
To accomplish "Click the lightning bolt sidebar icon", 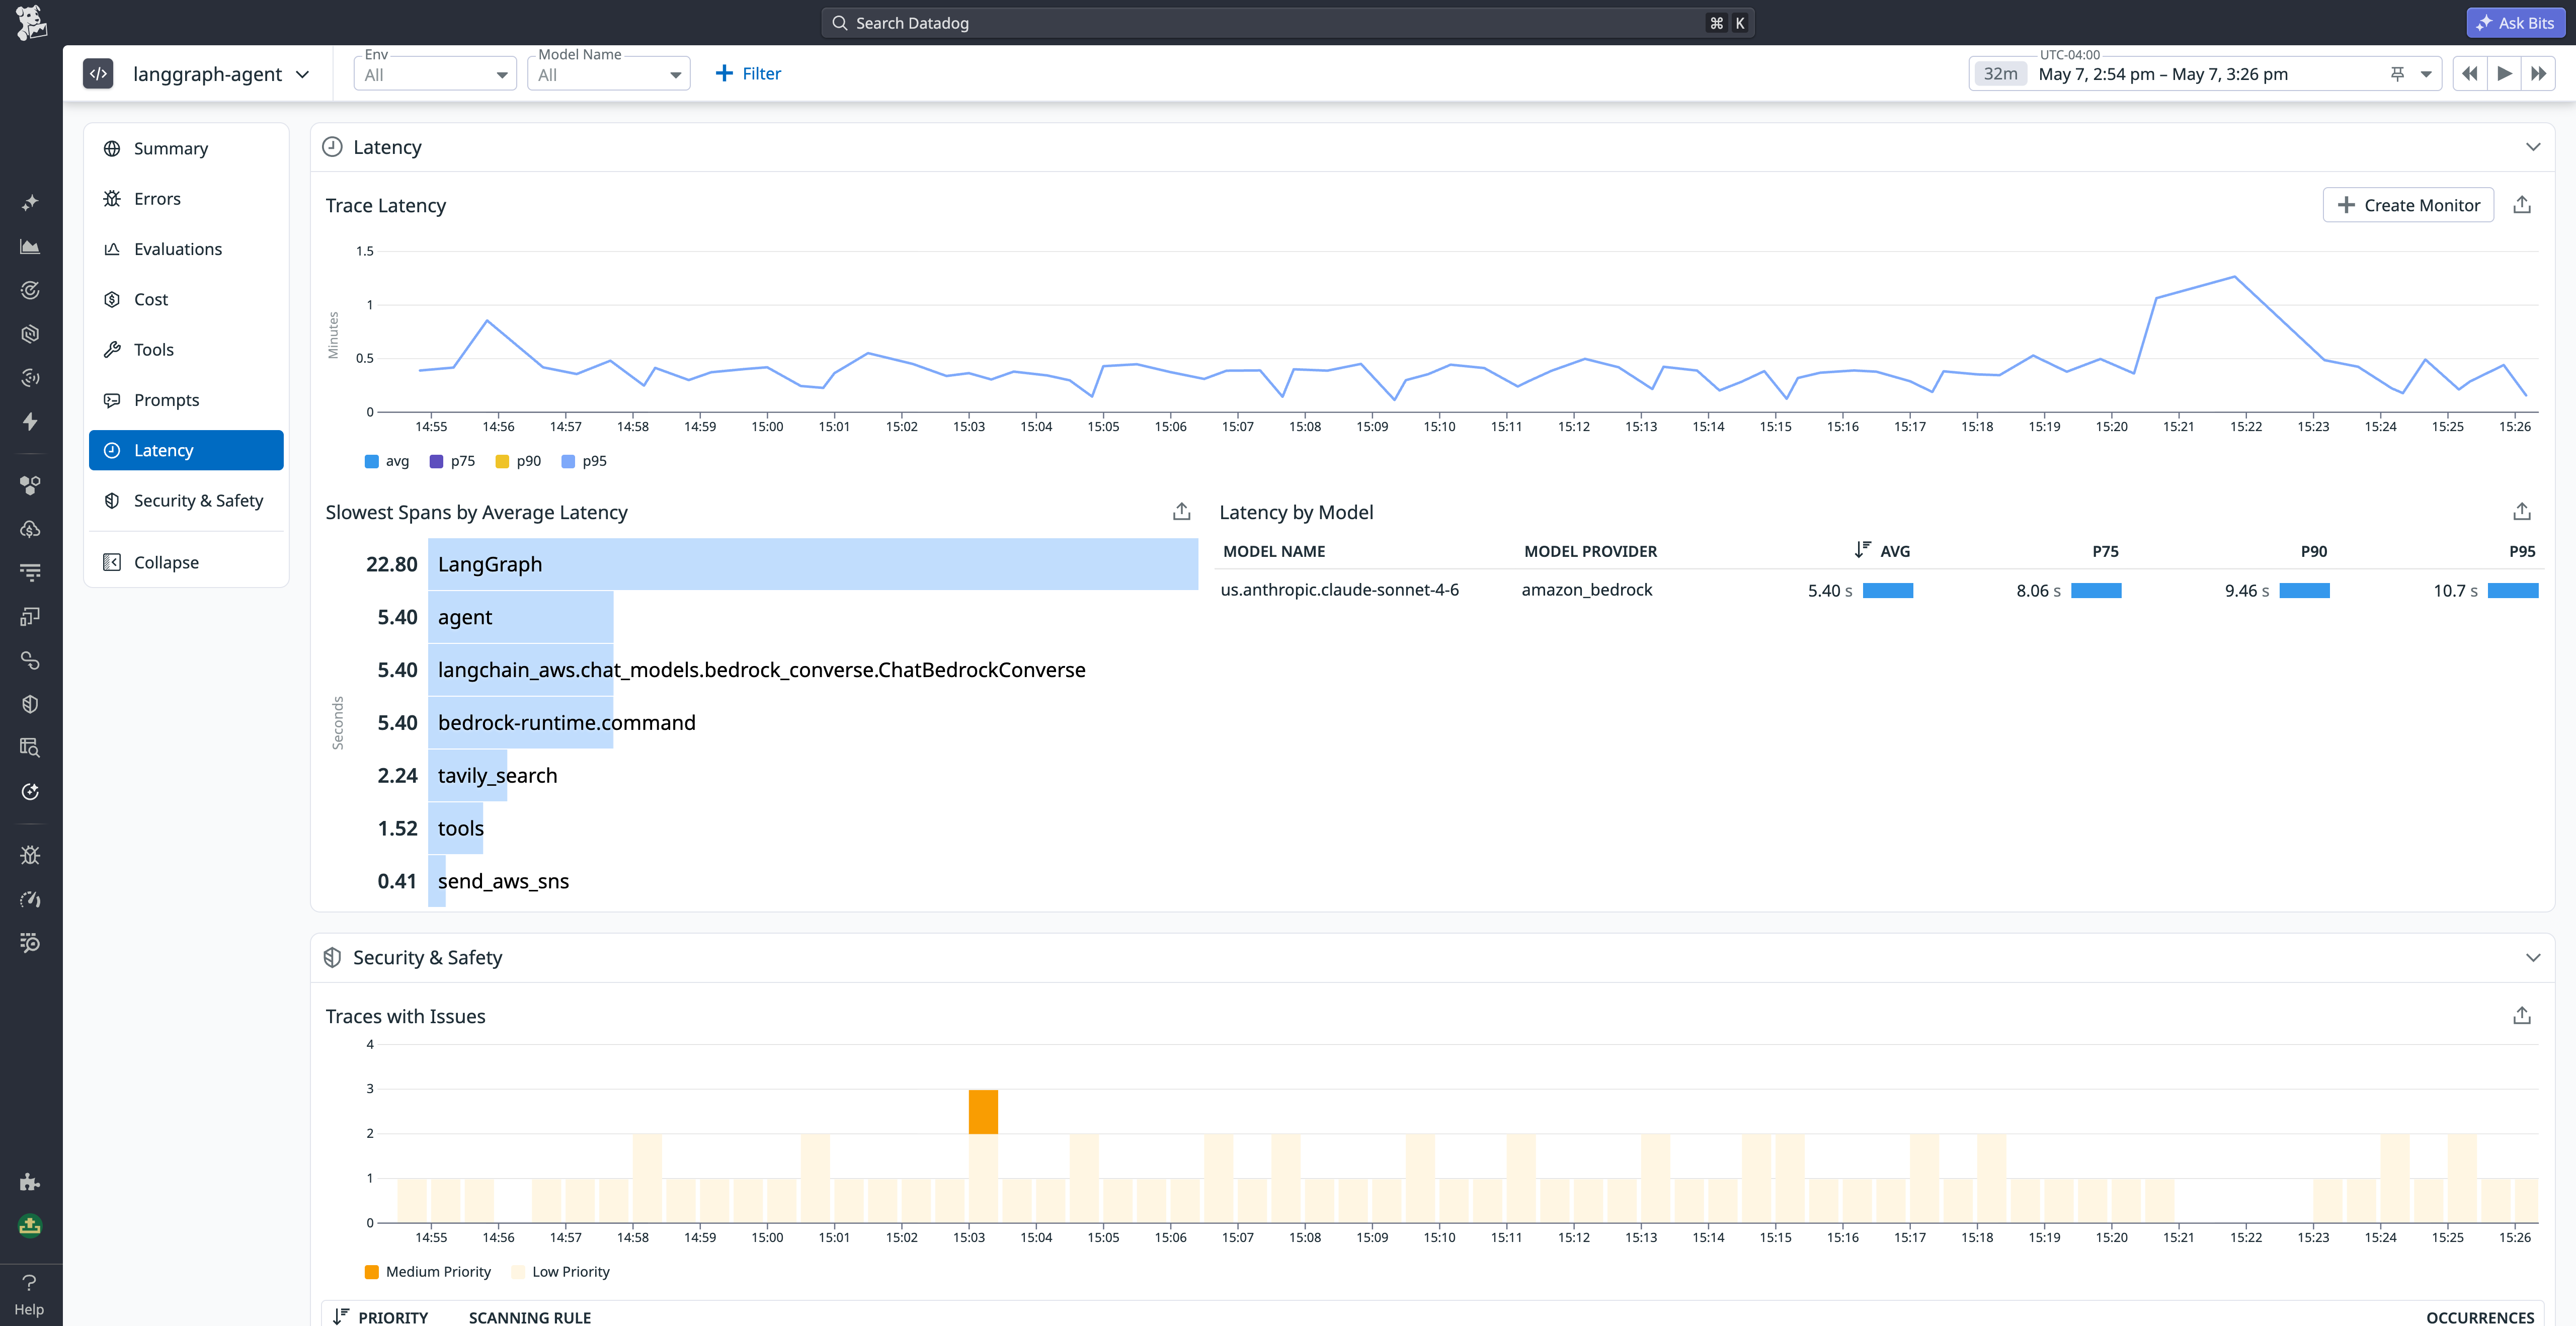I will 30,421.
